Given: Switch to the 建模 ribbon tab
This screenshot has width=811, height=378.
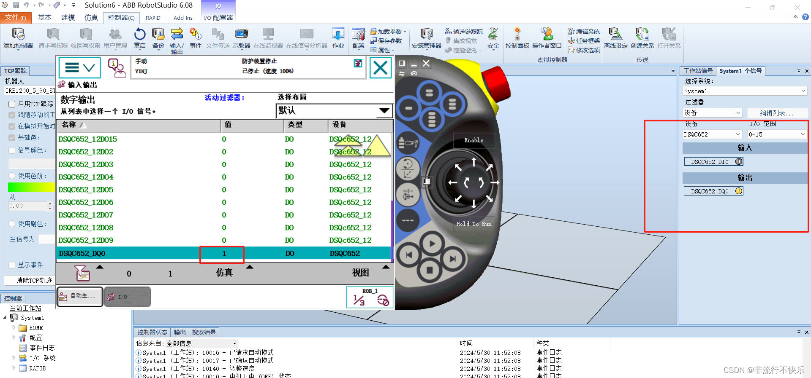Looking at the screenshot, I should (68, 17).
